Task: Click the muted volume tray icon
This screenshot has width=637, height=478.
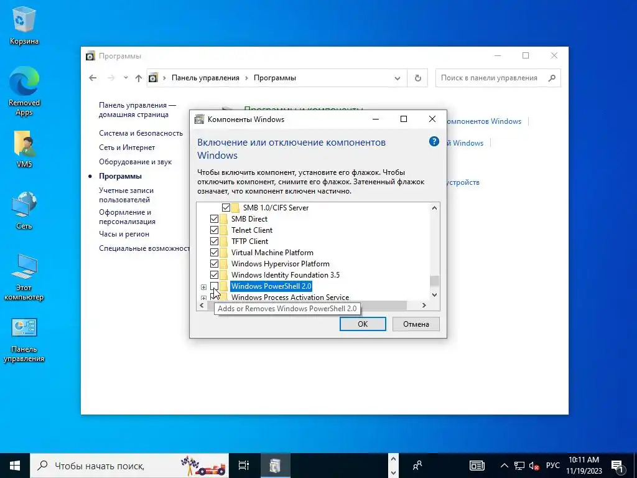Action: 534,466
